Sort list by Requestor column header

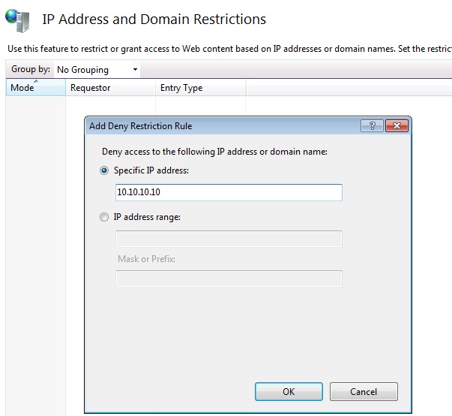(x=110, y=87)
